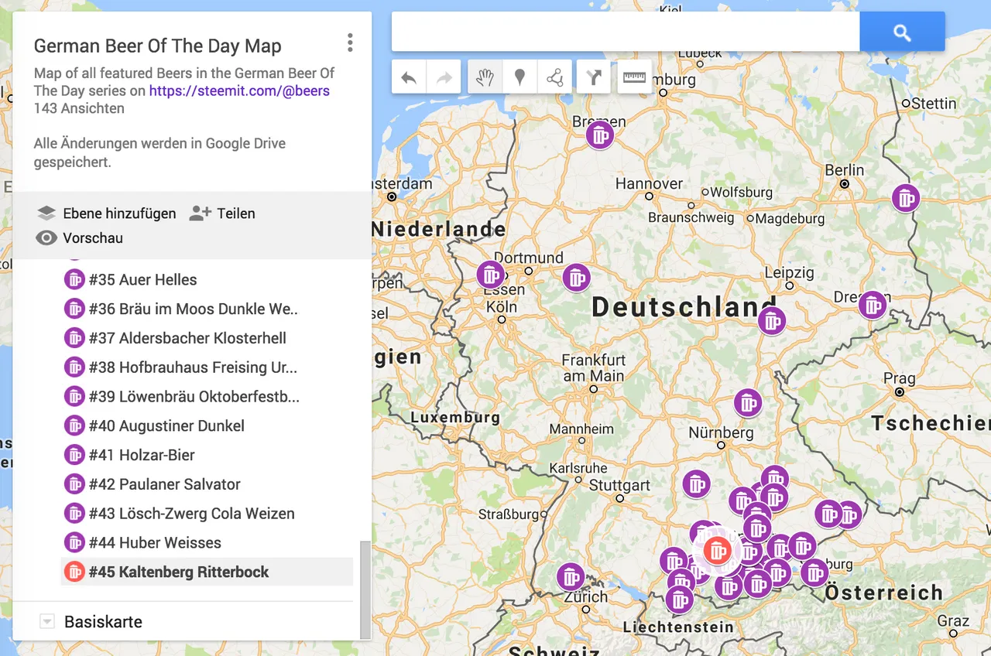Click Teilen to share the map
991x656 pixels.
tap(223, 214)
